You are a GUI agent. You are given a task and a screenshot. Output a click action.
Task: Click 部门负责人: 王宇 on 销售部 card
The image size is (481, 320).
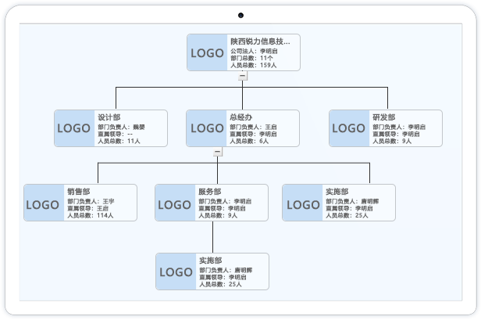[x=91, y=201]
